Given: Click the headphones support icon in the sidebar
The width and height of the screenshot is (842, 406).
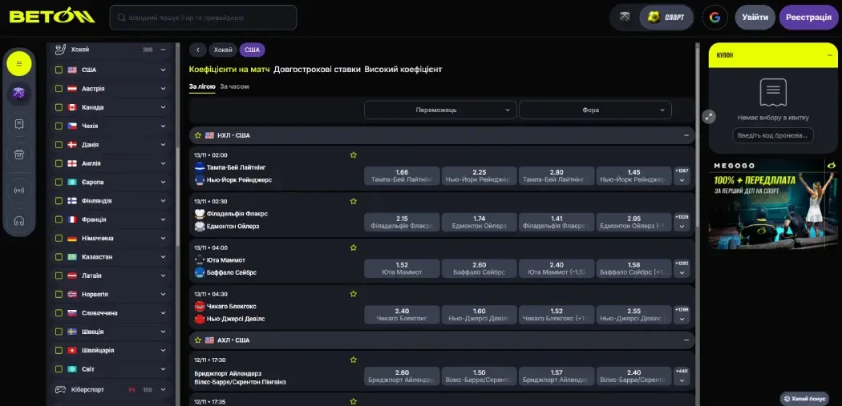Looking at the screenshot, I should pyautogui.click(x=19, y=221).
